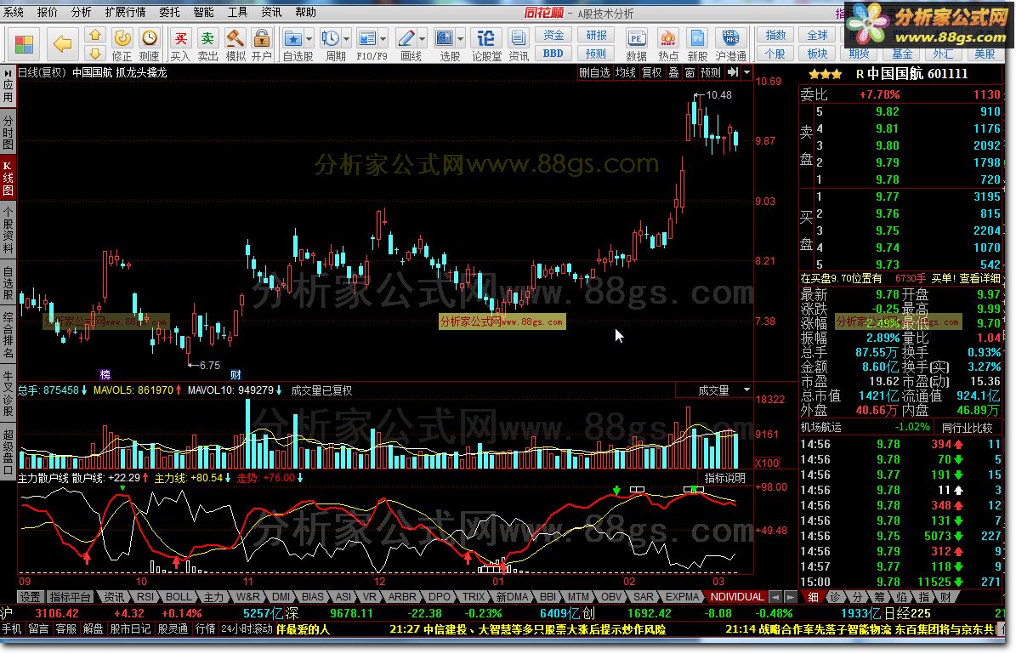Screen dimensions: 1016x654
Task: Toggle the 窗 window layout button
Action: [690, 72]
